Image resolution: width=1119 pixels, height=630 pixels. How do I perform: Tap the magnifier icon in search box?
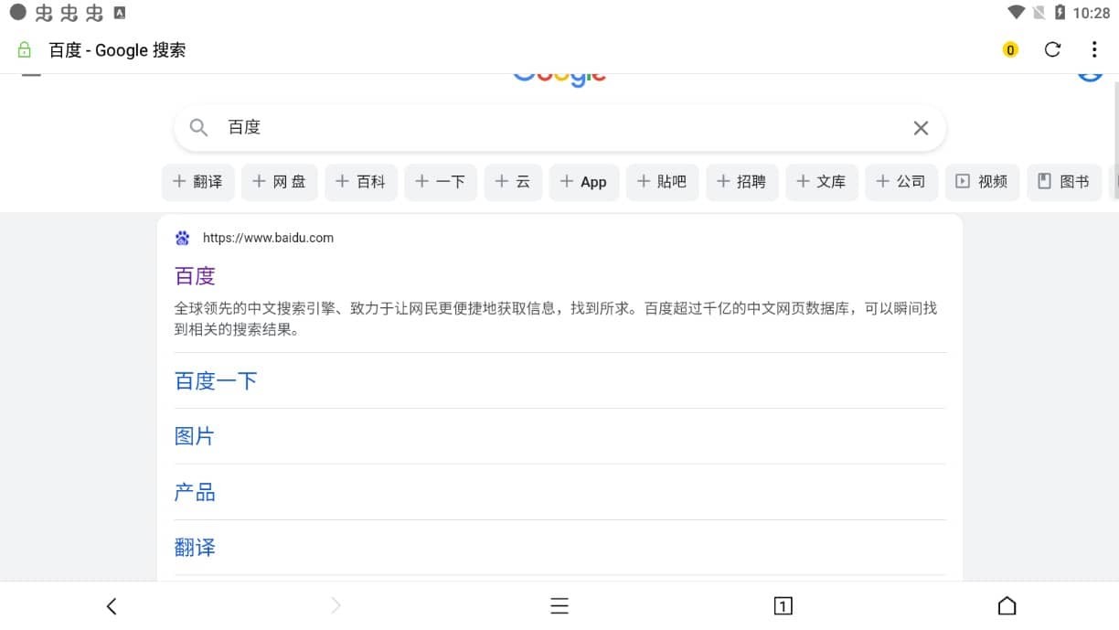click(x=198, y=128)
